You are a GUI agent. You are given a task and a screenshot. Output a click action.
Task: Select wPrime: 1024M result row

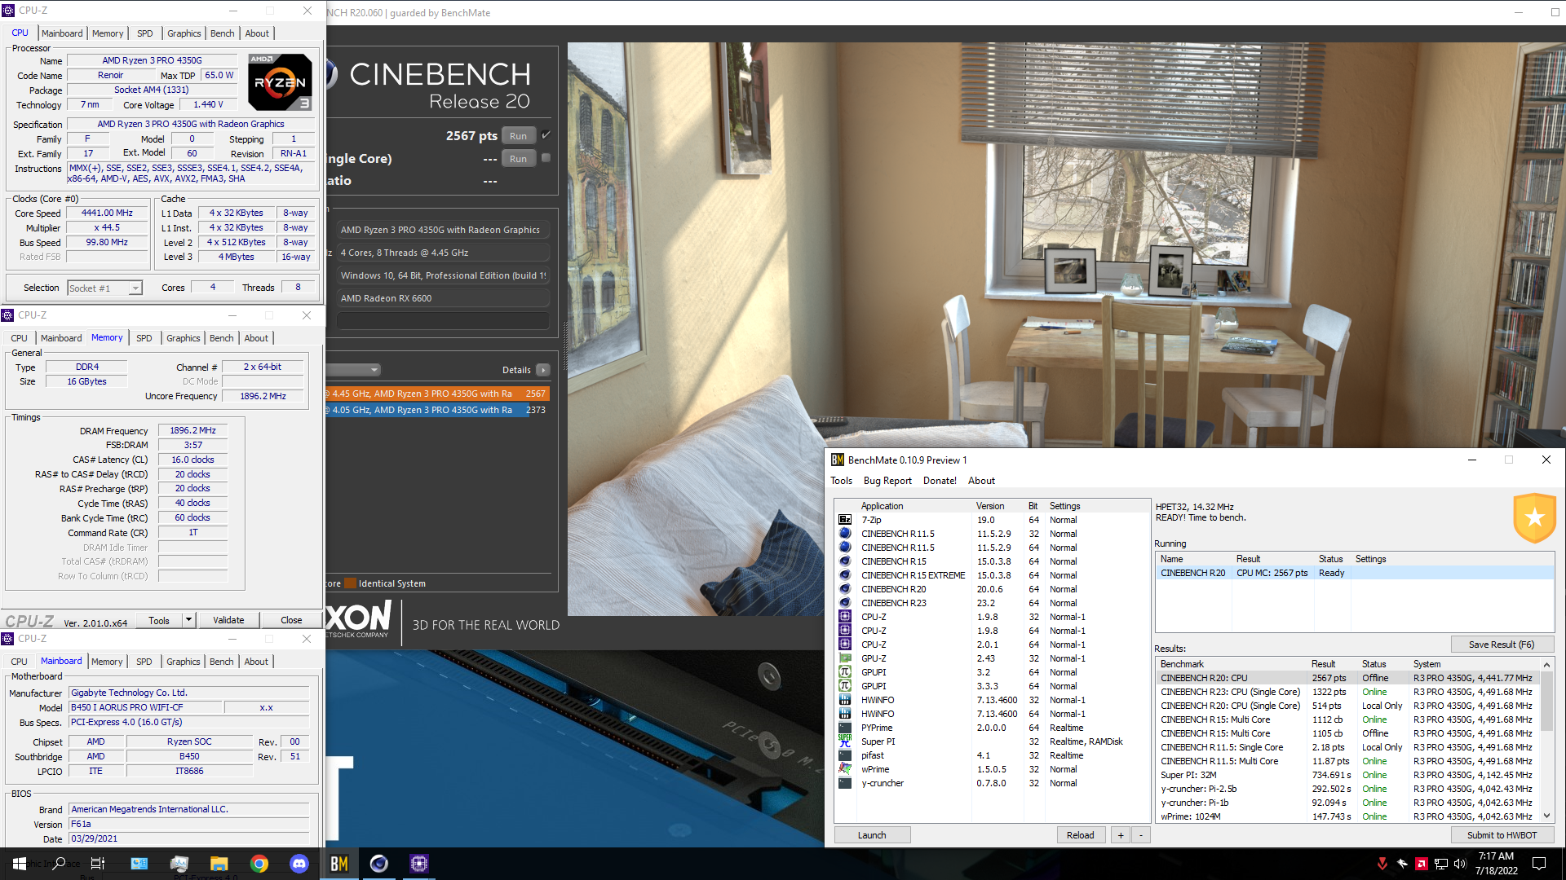coord(1349,816)
